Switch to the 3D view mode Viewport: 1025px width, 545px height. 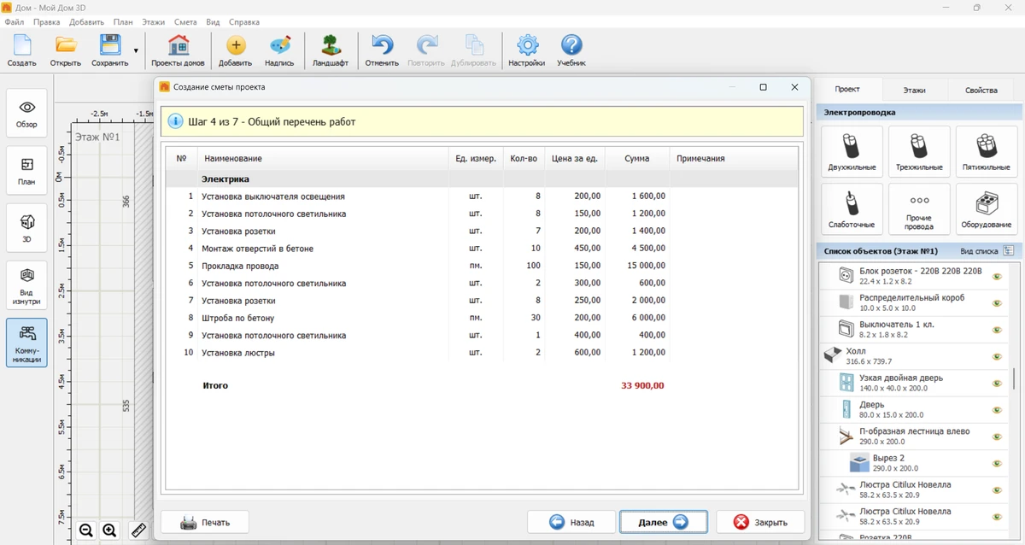[26, 227]
